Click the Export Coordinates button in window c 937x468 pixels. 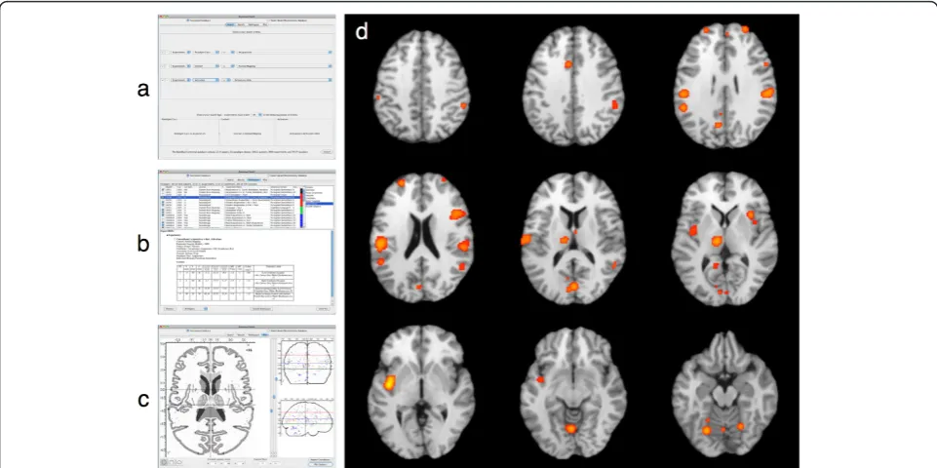click(x=320, y=459)
